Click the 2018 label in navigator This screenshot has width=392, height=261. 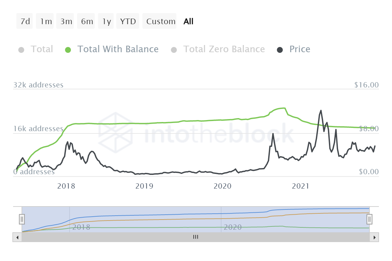[81, 227]
